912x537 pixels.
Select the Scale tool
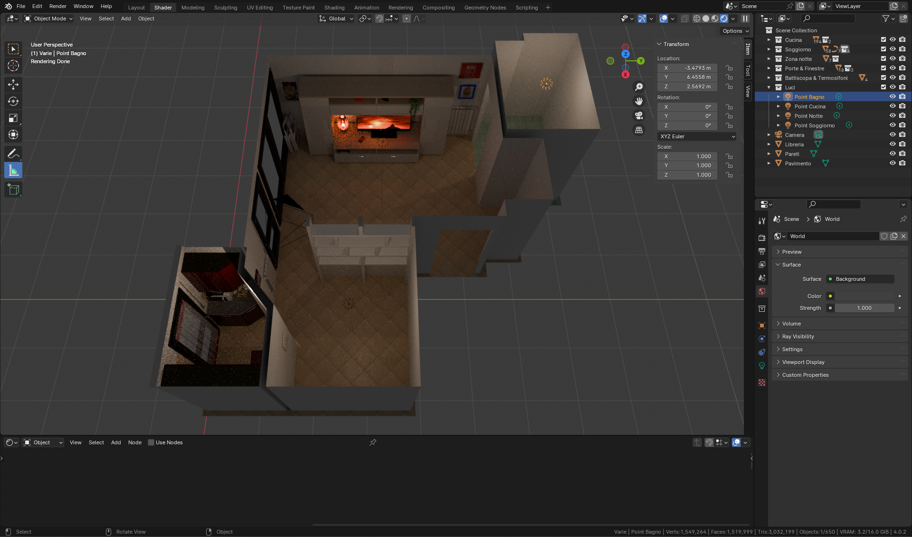pos(13,118)
